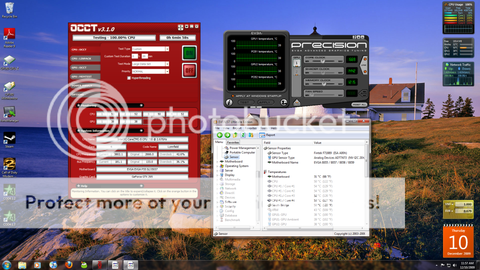This screenshot has width=480, height=270.
Task: Click the Fan Speed slider handle
Action: [312, 95]
